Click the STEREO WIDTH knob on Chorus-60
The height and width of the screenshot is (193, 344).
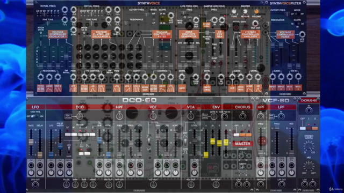309,146
